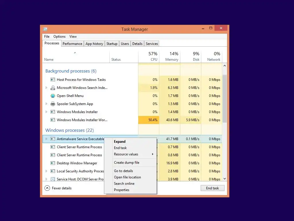Choose Properties in the context menu

[130, 190]
